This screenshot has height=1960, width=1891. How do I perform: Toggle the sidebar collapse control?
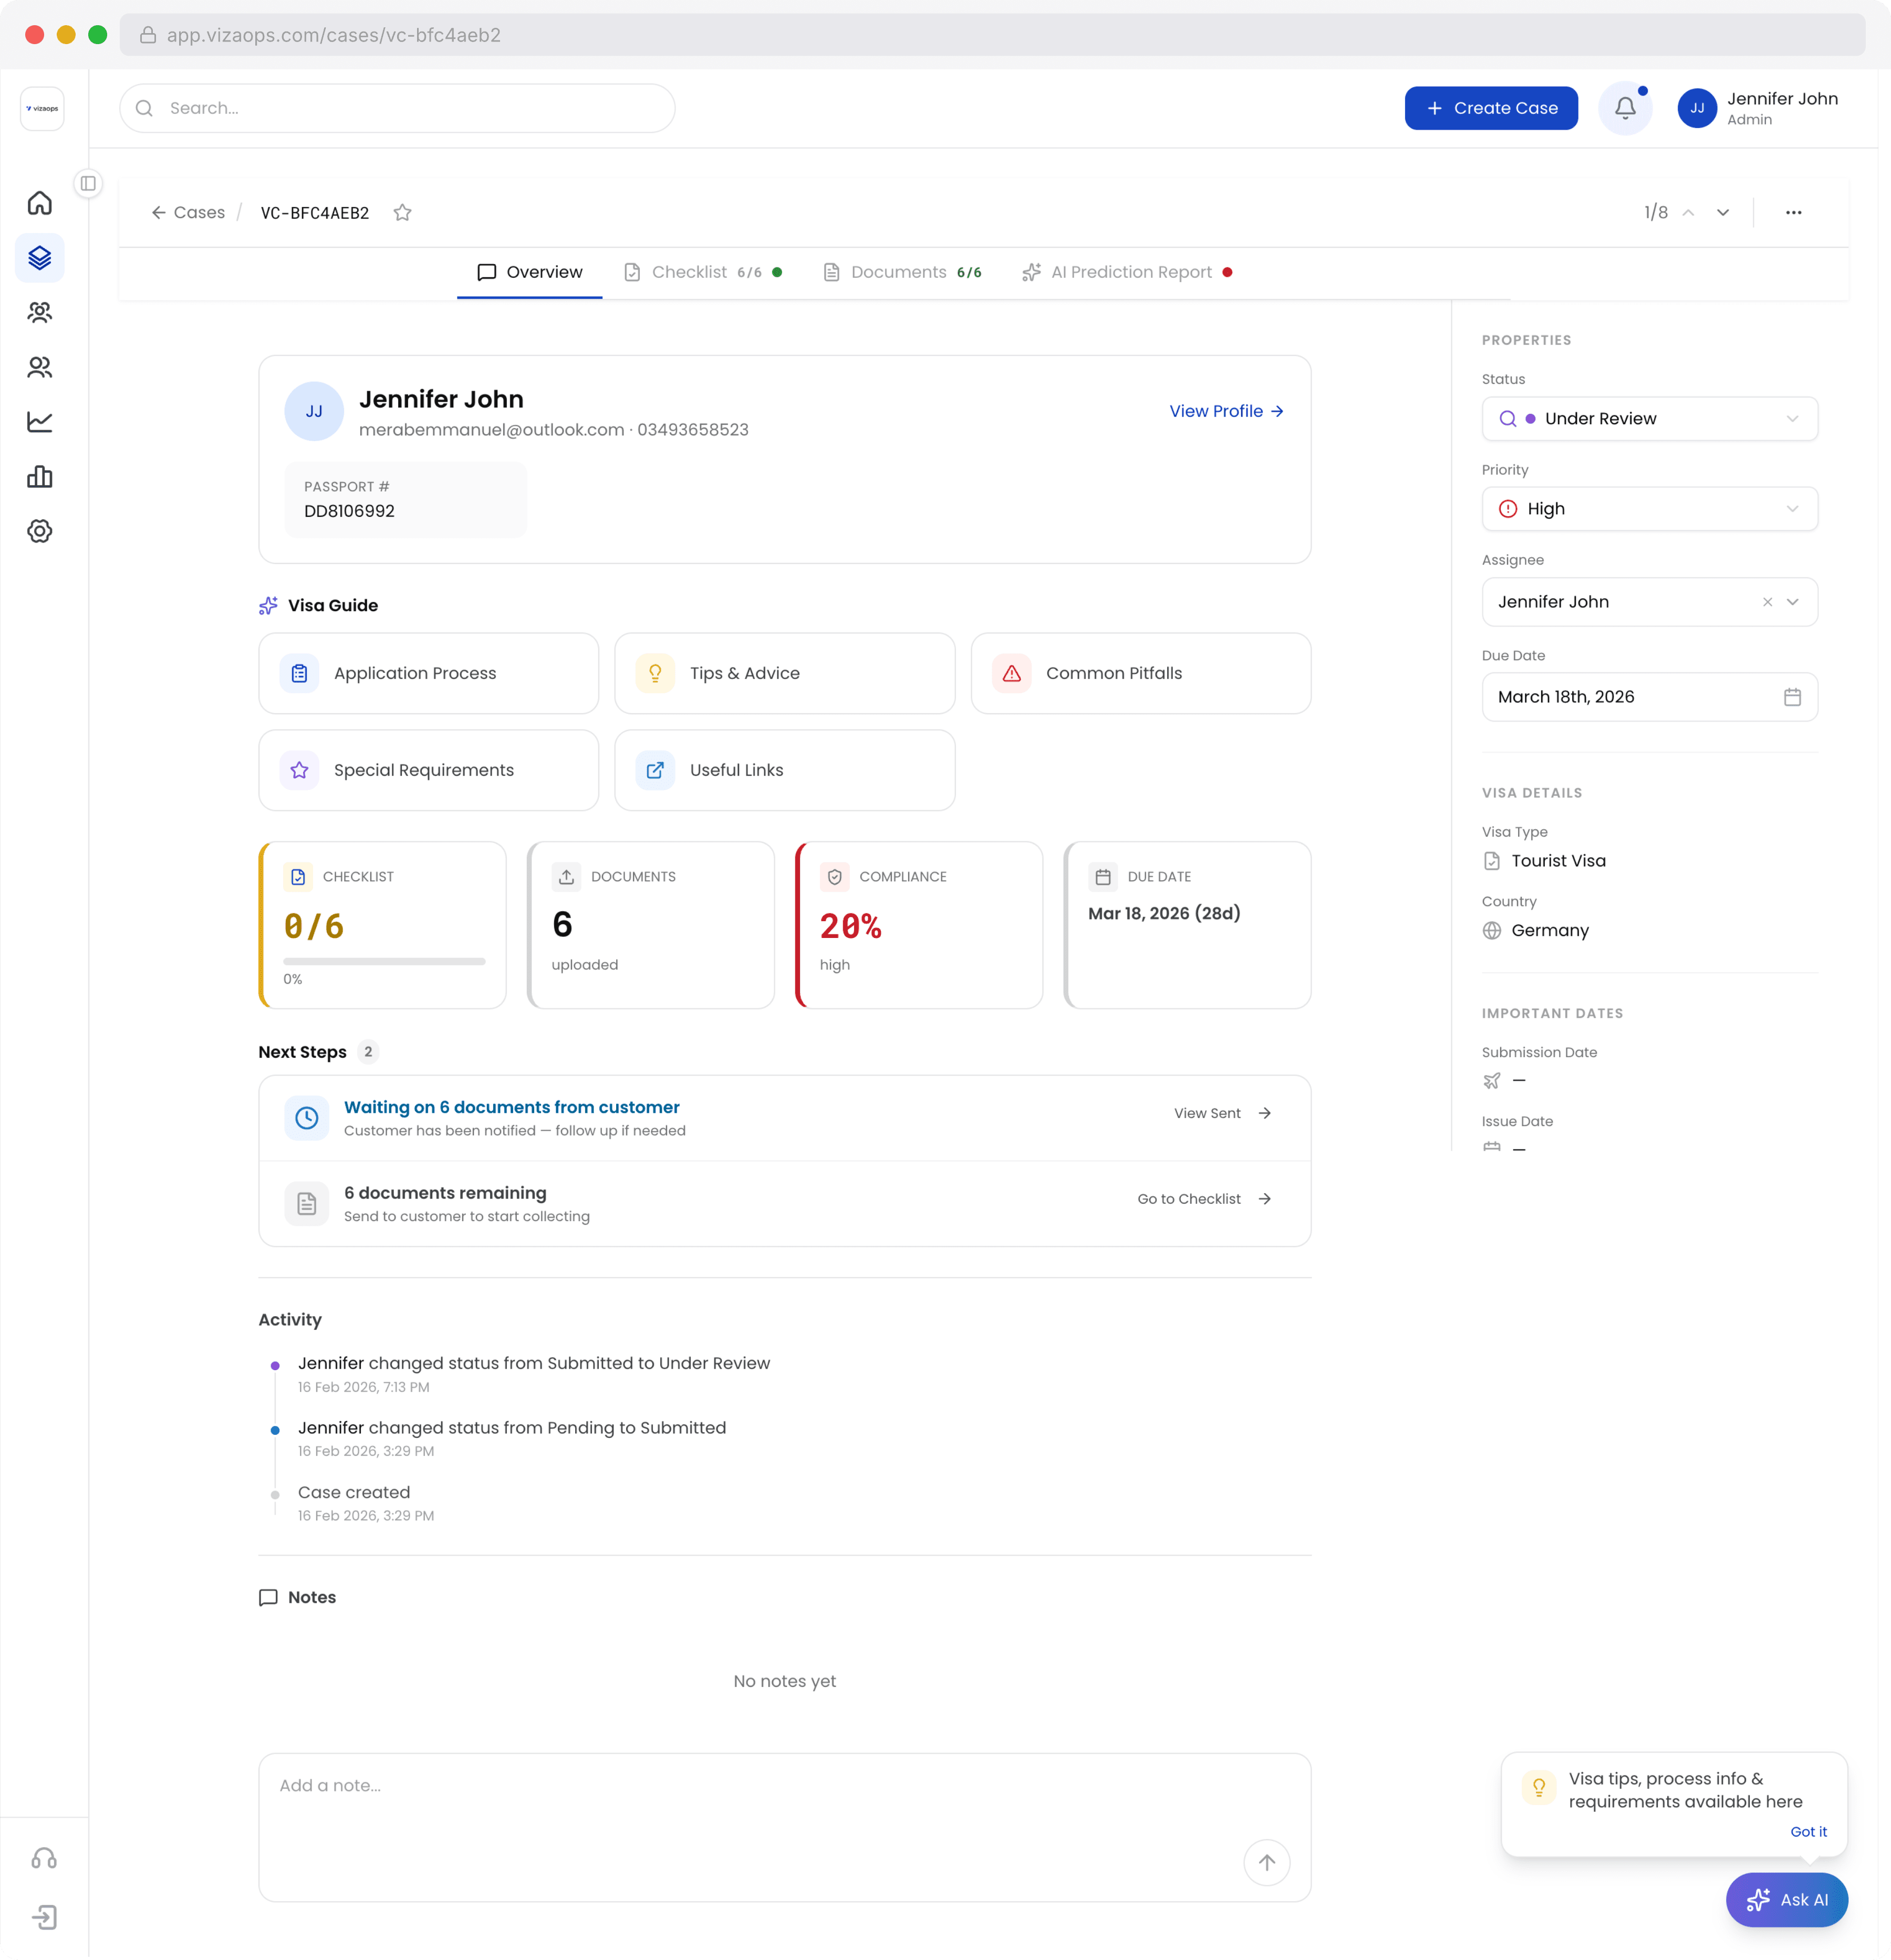click(88, 182)
